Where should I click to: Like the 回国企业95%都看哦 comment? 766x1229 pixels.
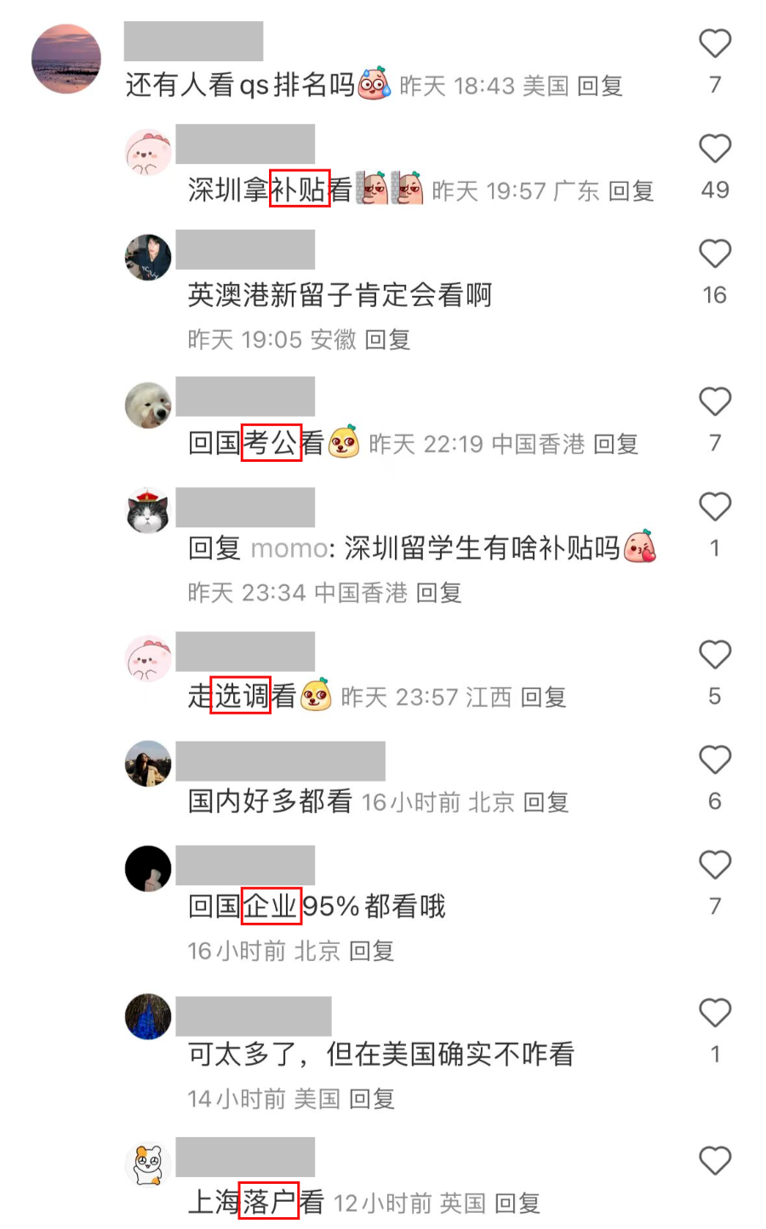tap(715, 865)
